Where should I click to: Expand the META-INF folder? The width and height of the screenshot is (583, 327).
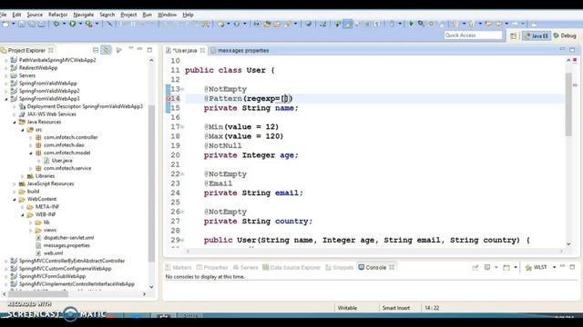(23, 207)
